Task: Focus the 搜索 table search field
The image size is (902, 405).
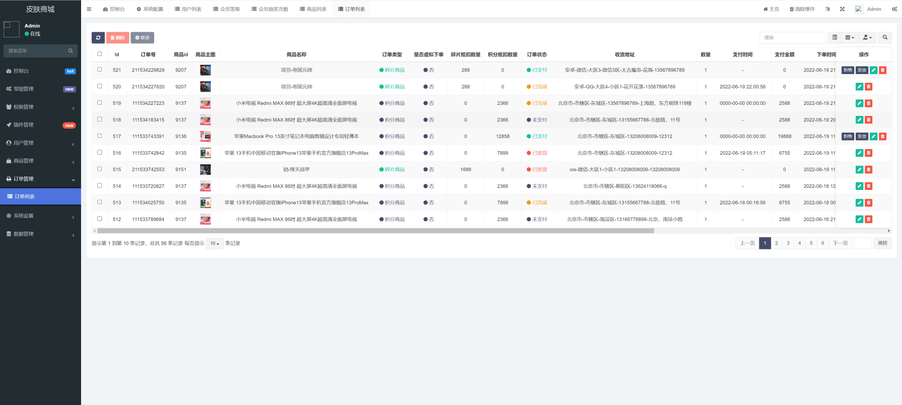Action: pyautogui.click(x=792, y=37)
